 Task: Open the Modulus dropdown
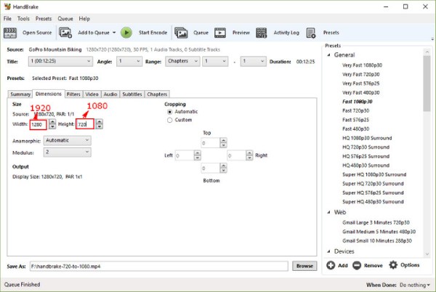(x=67, y=153)
